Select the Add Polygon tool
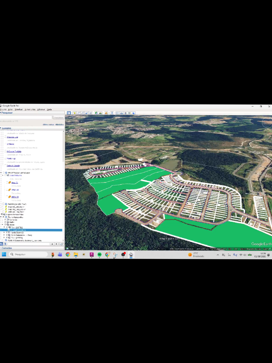This screenshot has width=272, height=363. coord(79,113)
